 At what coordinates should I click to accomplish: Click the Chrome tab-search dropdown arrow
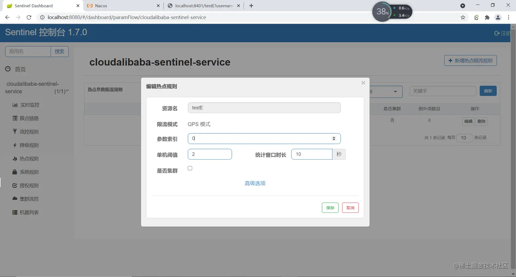(x=463, y=6)
